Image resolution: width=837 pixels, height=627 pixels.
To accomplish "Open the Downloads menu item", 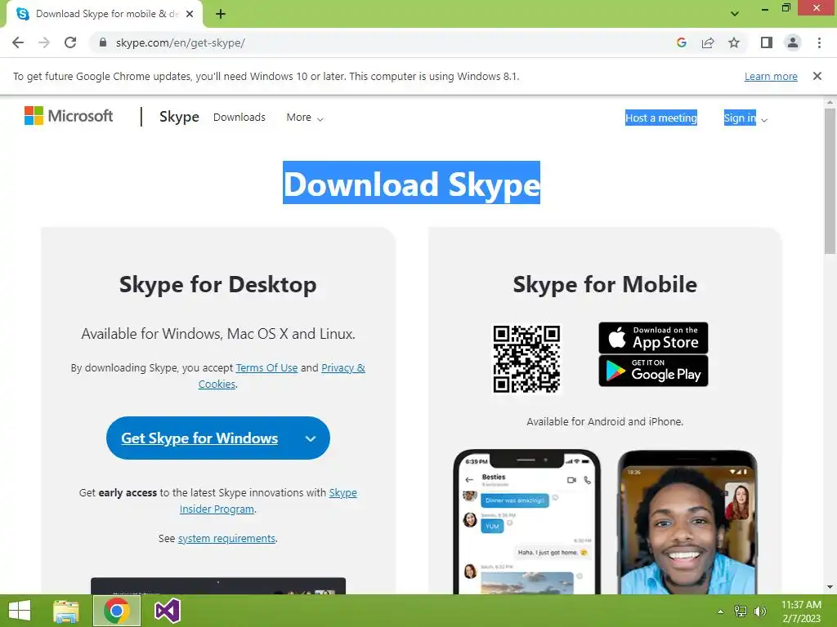I will pyautogui.click(x=239, y=117).
